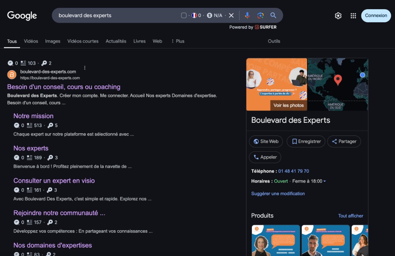395x256 pixels.
Task: Click Voir les photos thumbnail
Action: pyautogui.click(x=289, y=105)
